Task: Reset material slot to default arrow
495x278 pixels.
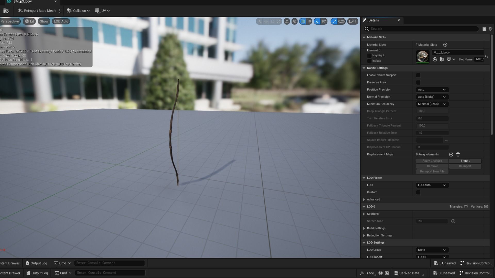Action: point(486,56)
